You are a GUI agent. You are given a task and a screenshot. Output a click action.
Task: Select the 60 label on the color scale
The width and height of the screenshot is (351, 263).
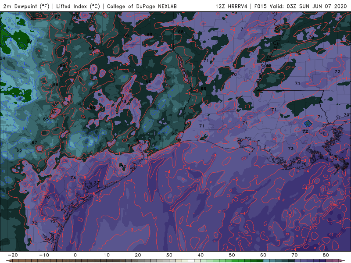pos(263,255)
